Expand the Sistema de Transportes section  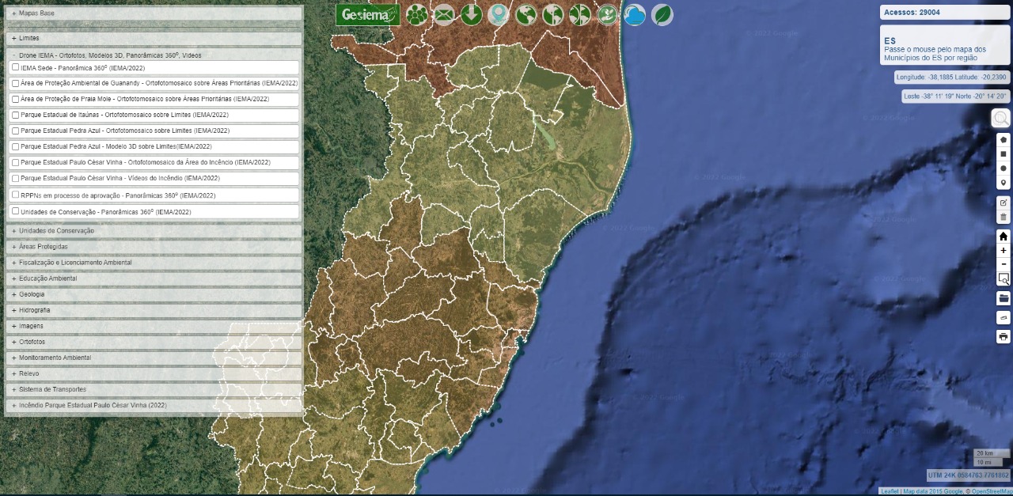click(x=154, y=389)
